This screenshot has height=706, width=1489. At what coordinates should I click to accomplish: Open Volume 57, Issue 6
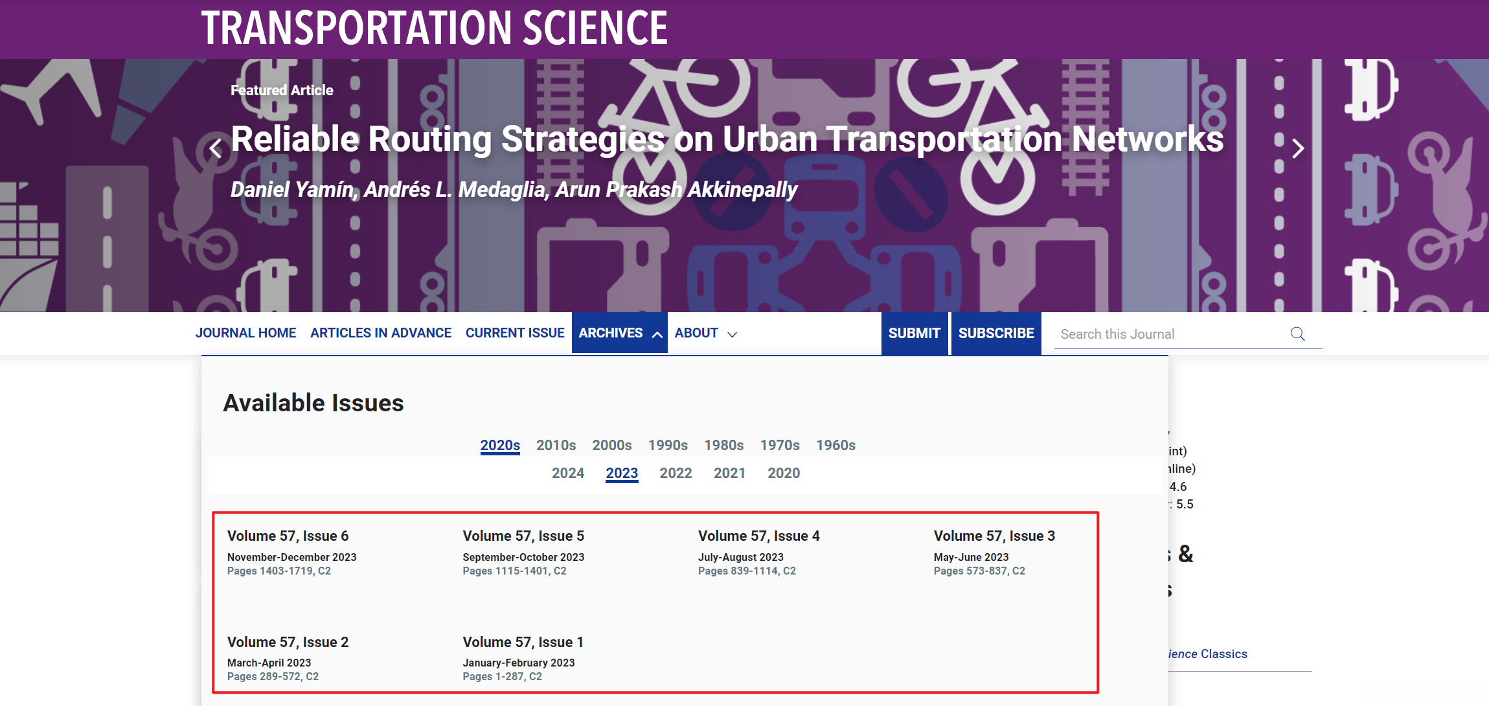288,536
